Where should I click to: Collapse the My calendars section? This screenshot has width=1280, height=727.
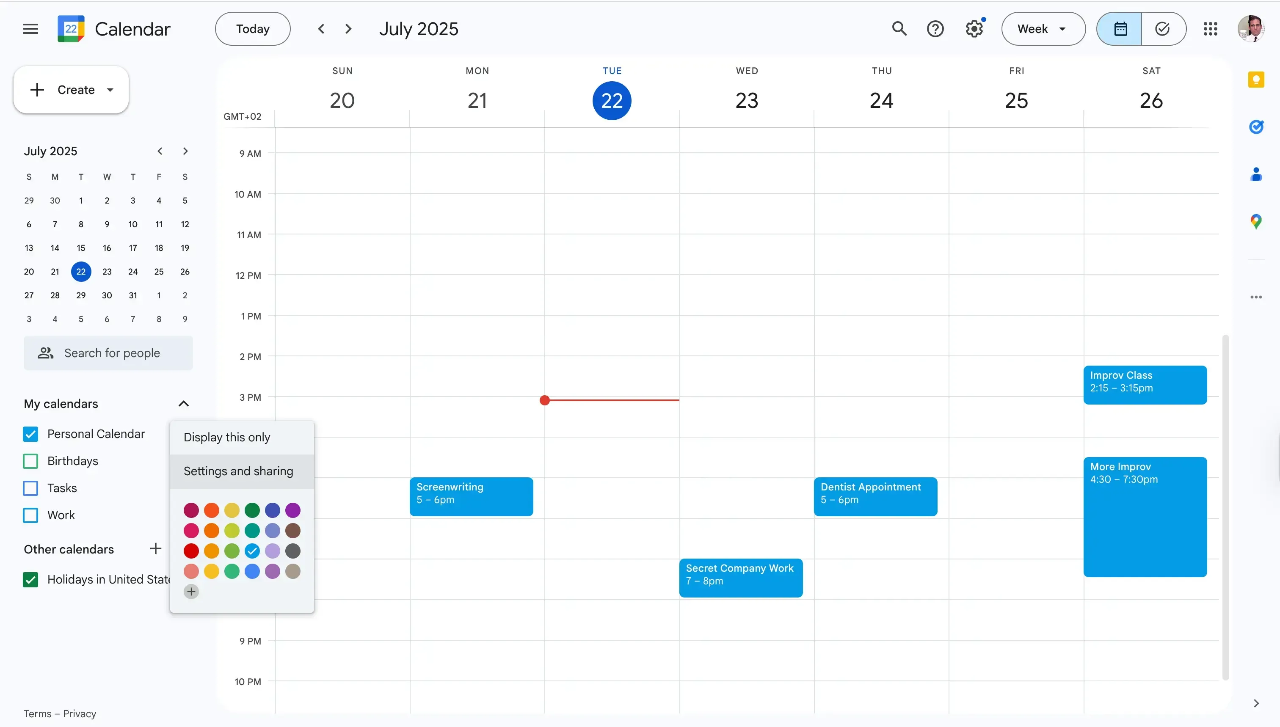pyautogui.click(x=184, y=403)
